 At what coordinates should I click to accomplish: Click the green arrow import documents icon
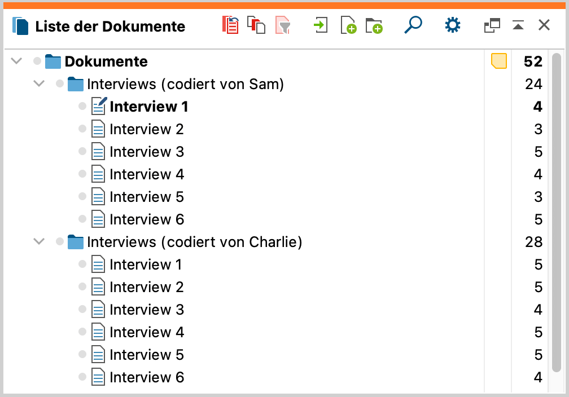pyautogui.click(x=321, y=26)
